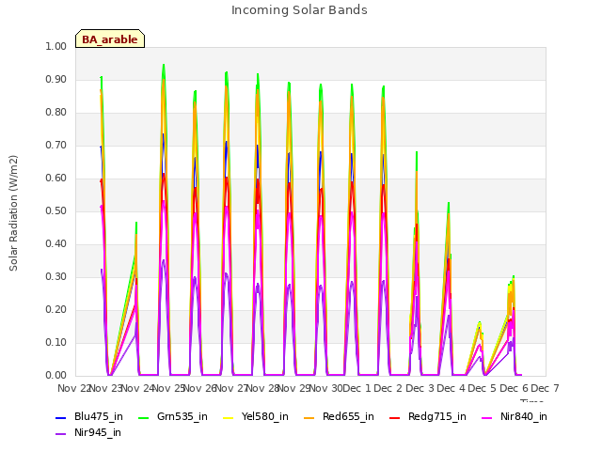The image size is (602, 451).
Task: Click the Nov 22 x-axis date label
Action: (73, 388)
